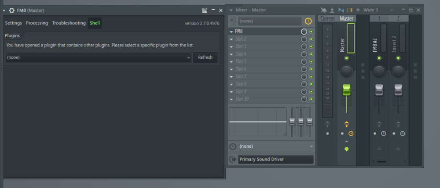The image size is (440, 188).
Task: Open the Mixer window menu arrow
Action: pyautogui.click(x=231, y=10)
